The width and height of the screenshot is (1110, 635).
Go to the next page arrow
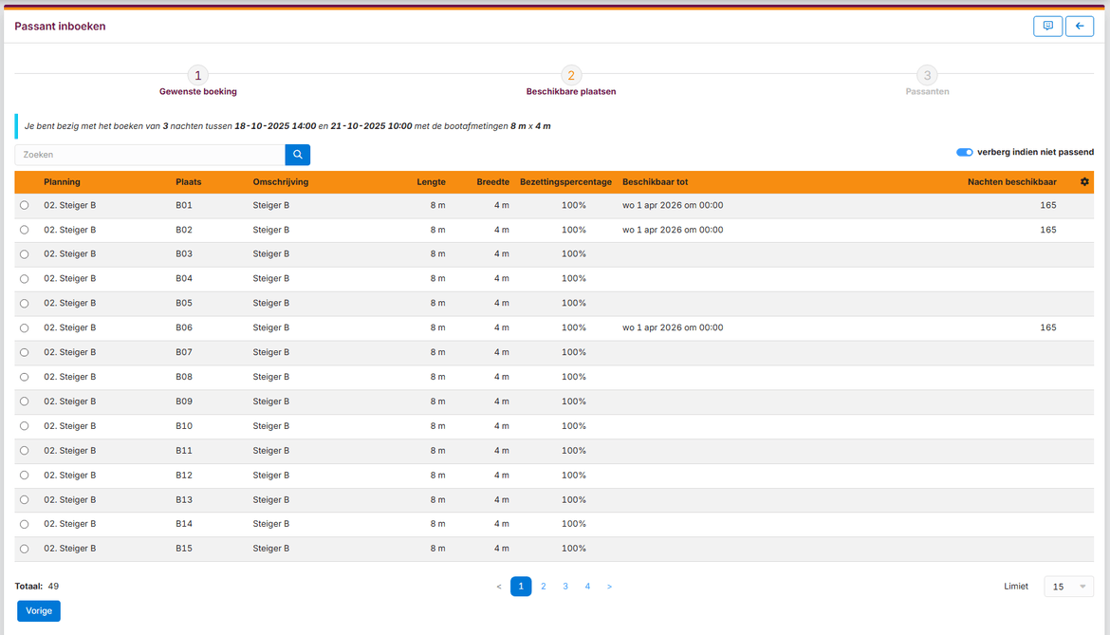(x=609, y=587)
